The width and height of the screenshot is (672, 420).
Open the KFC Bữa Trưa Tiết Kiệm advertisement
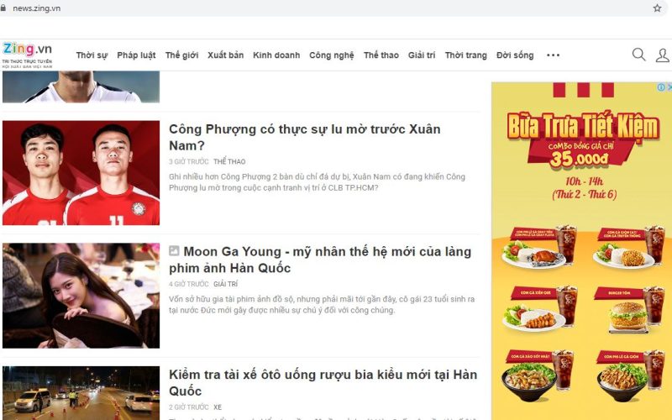pos(581,250)
